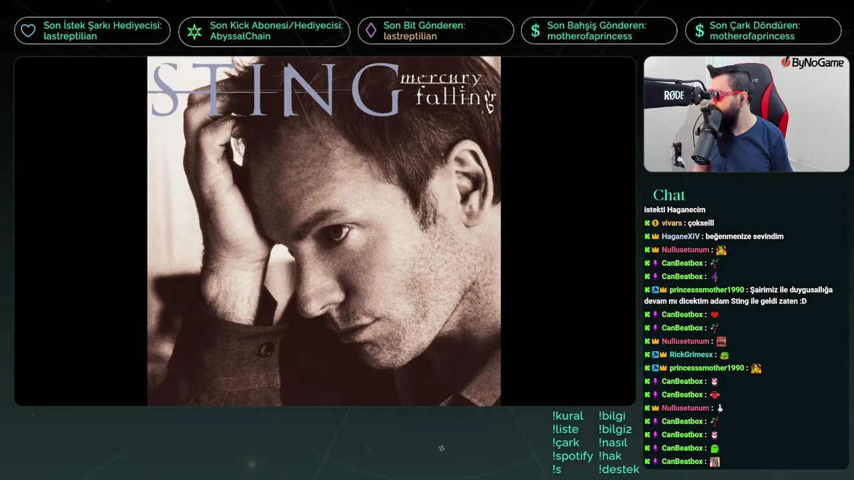854x480 pixels.
Task: Click the RØDE microphone label in webcam
Action: 674,96
